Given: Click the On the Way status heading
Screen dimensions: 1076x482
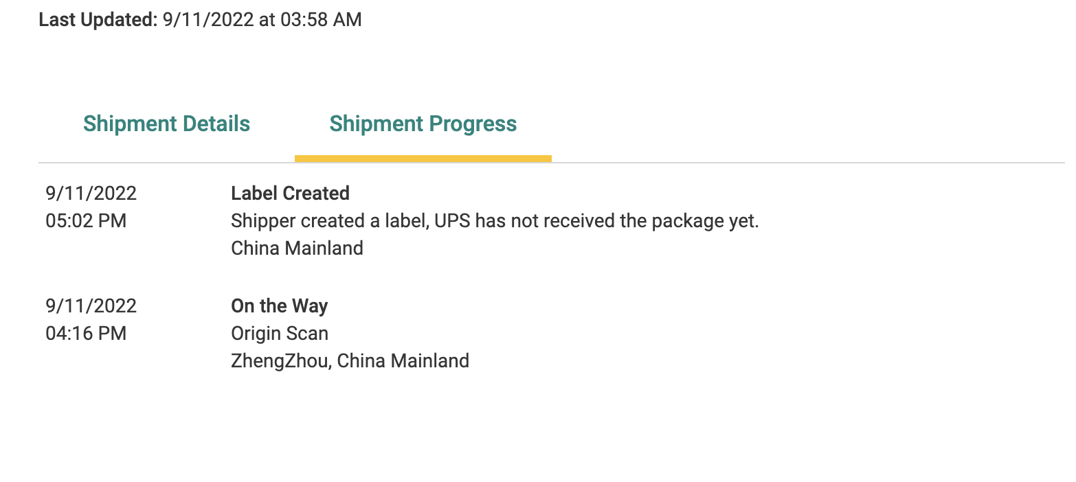Looking at the screenshot, I should (x=279, y=306).
